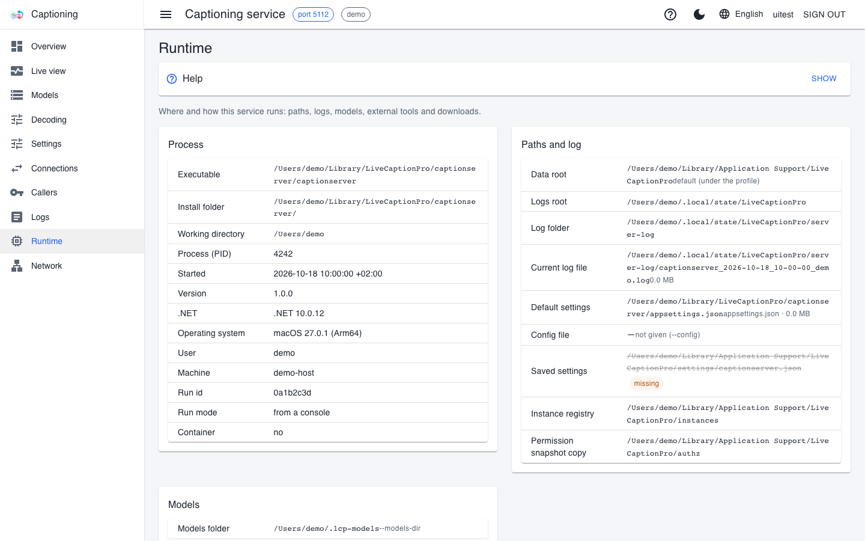Click Run mode value from a console

(302, 412)
